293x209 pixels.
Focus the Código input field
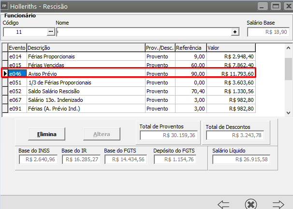click(x=25, y=32)
